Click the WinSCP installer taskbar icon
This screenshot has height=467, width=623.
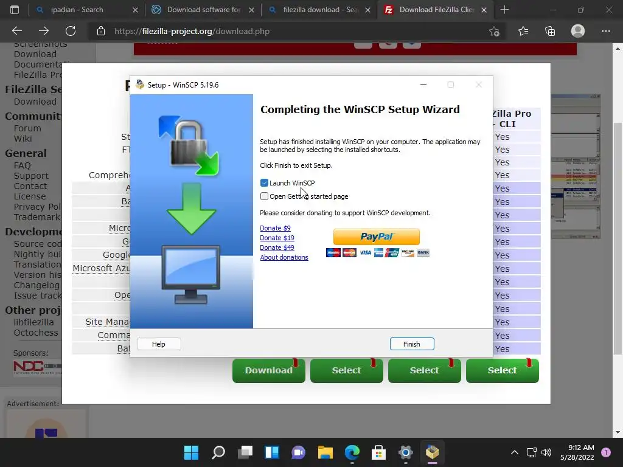coord(433,452)
